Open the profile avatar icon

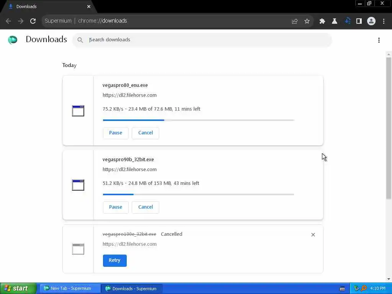[371, 21]
